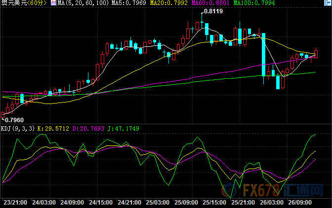This screenshot has height=208, width=332.
Task: Click the 25/15:00 time axis label
Action: (214, 203)
